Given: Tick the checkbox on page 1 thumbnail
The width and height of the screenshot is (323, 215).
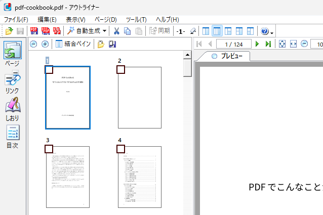Looking at the screenshot, I should click(49, 69).
